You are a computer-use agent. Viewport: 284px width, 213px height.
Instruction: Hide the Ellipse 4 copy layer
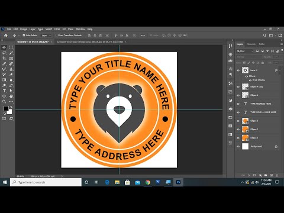[x=238, y=87]
